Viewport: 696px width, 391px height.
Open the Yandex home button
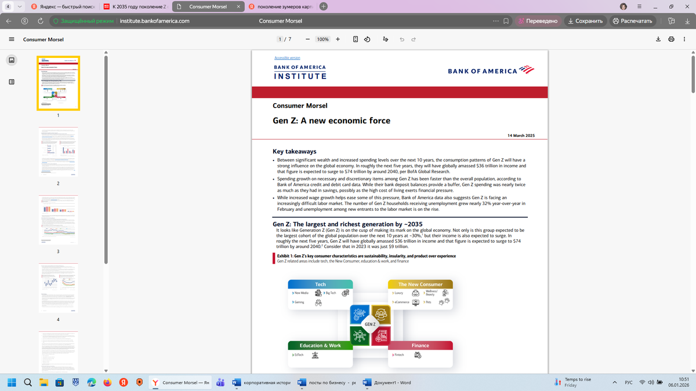pyautogui.click(x=24, y=21)
